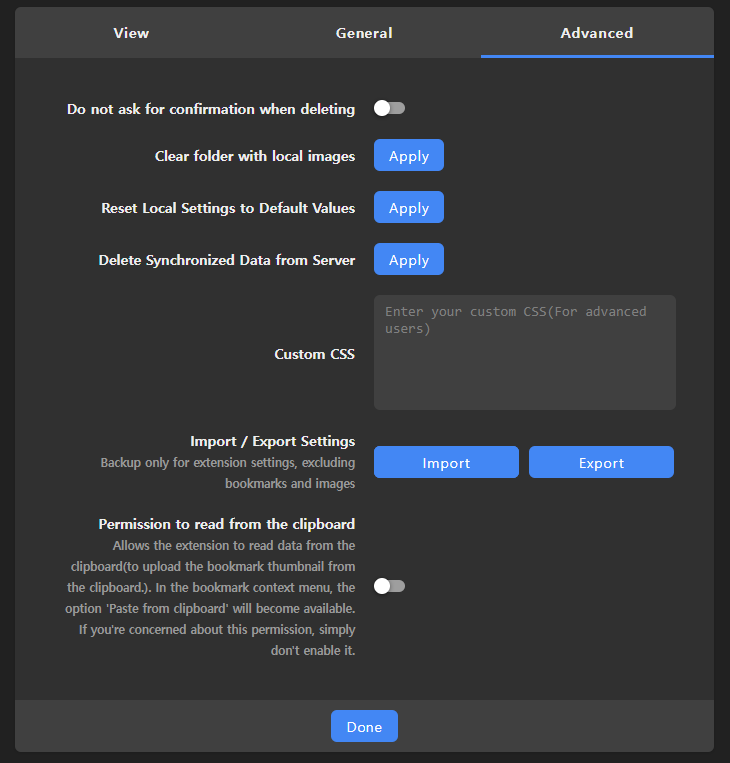Click the 'Clear folder with local images' label
730x763 pixels.
(255, 156)
